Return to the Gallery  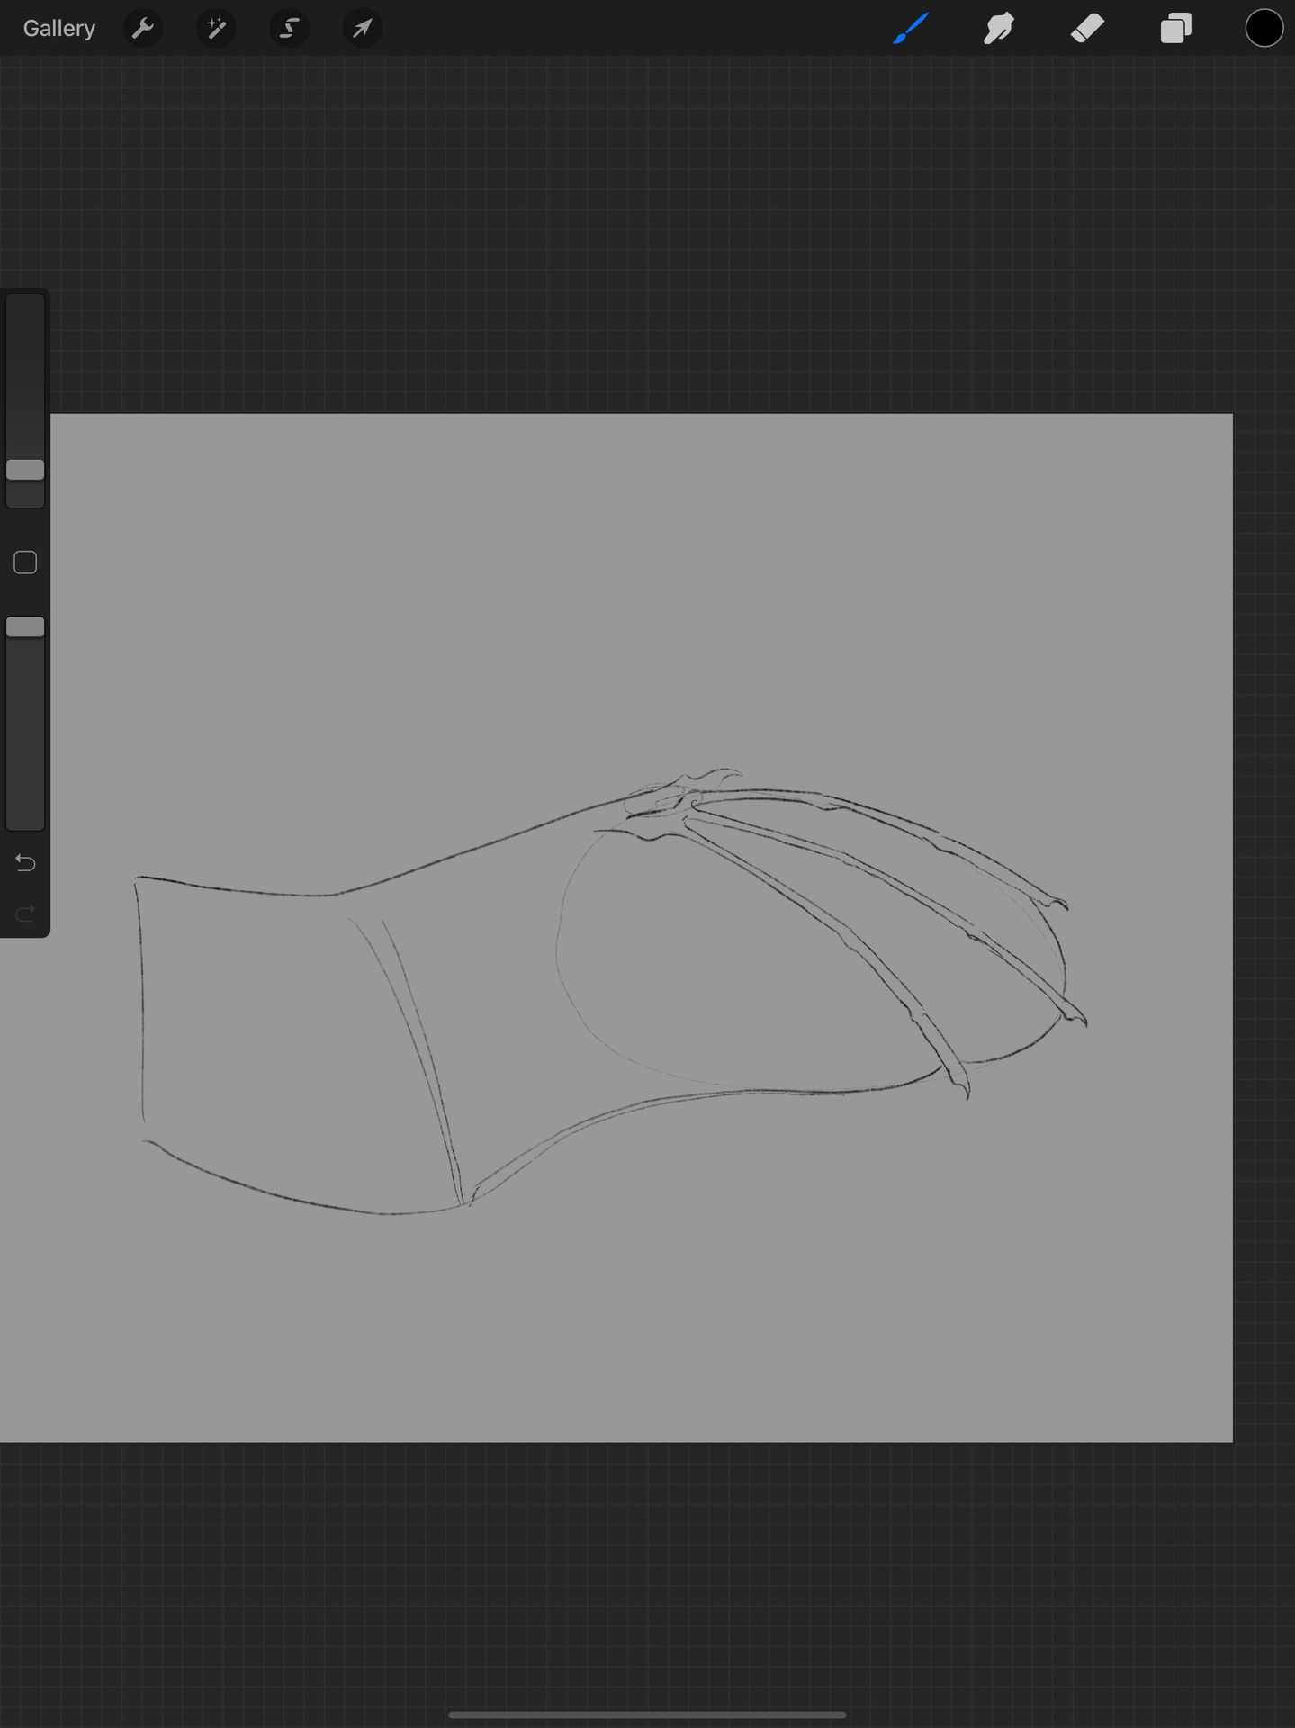[x=58, y=29]
